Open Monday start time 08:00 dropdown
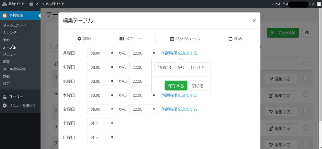The width and height of the screenshot is (322, 149). (x=102, y=53)
